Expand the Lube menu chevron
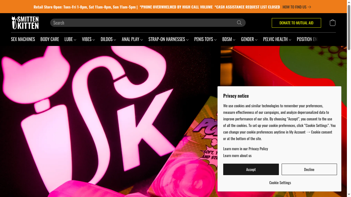Image resolution: width=351 pixels, height=197 pixels. click(75, 40)
